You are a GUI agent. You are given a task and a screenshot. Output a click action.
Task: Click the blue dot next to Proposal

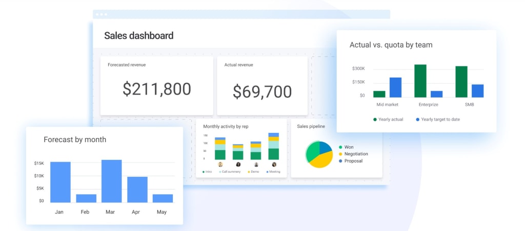click(340, 161)
